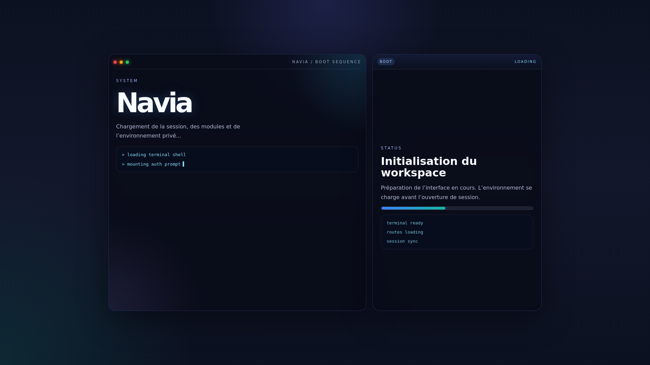Click the yellow window dot
Image resolution: width=650 pixels, height=365 pixels.
click(121, 62)
